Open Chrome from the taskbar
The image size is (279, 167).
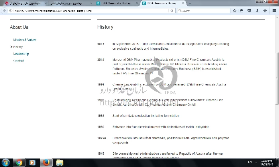(x=19, y=163)
